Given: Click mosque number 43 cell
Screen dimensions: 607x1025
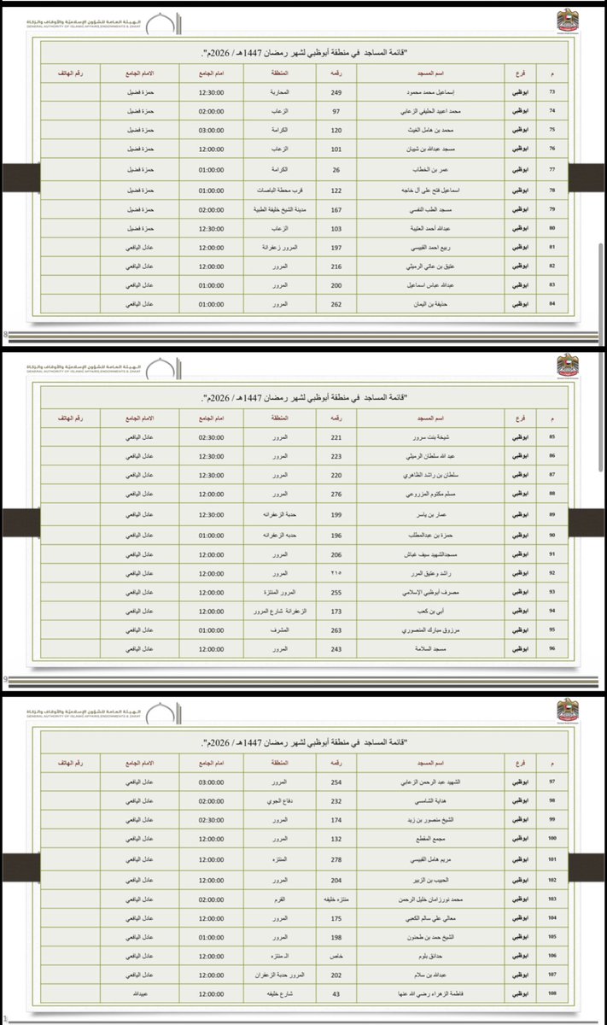Looking at the screenshot, I should [336, 993].
